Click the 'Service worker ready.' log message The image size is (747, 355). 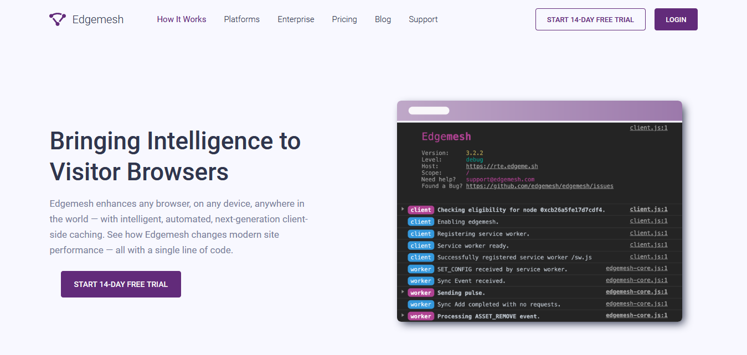pos(473,246)
